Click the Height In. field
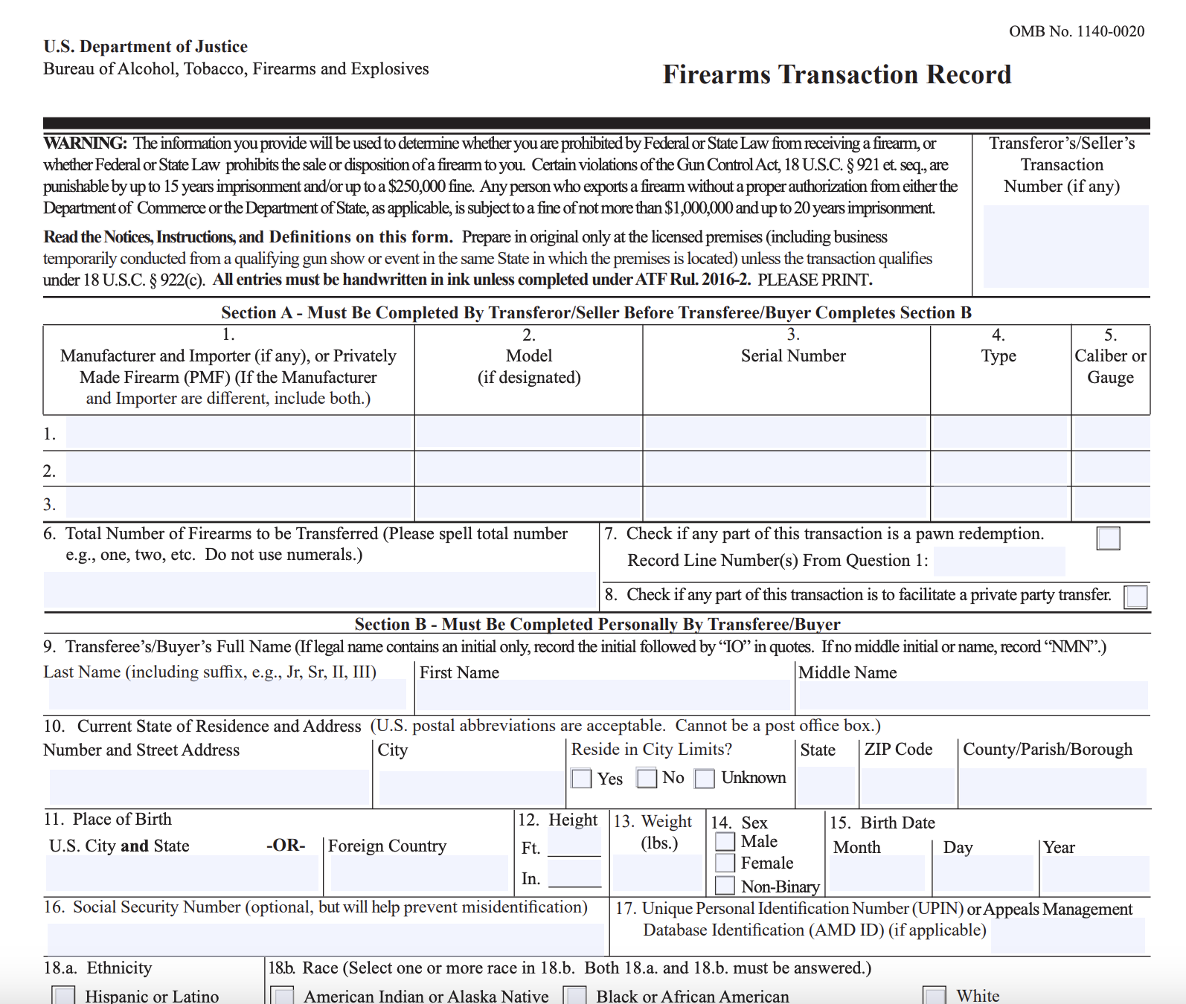The height and width of the screenshot is (1004, 1186). point(574,874)
